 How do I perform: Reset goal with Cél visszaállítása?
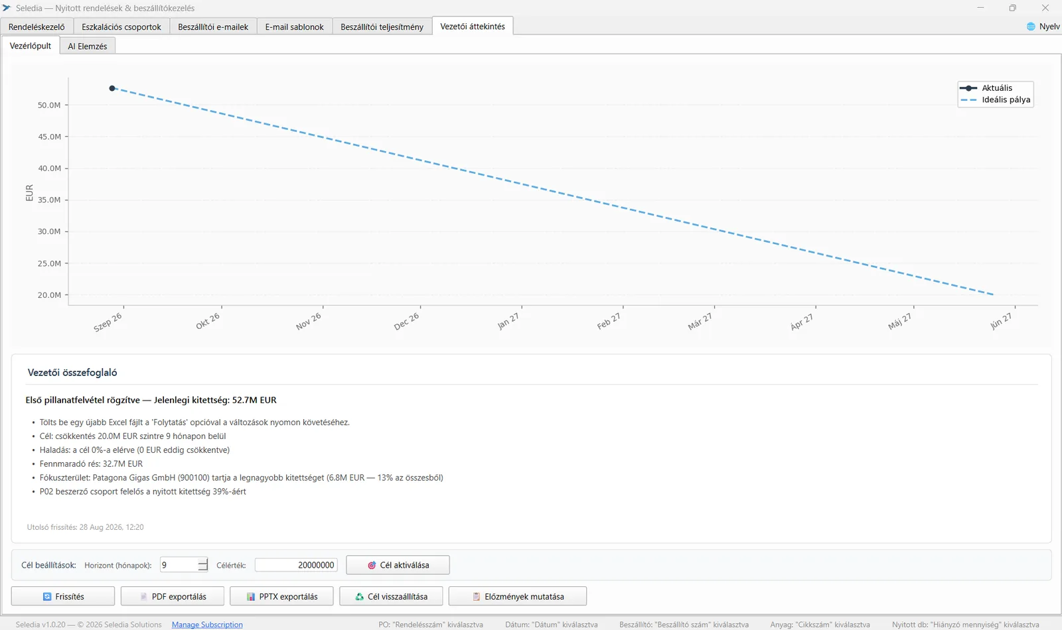click(391, 596)
